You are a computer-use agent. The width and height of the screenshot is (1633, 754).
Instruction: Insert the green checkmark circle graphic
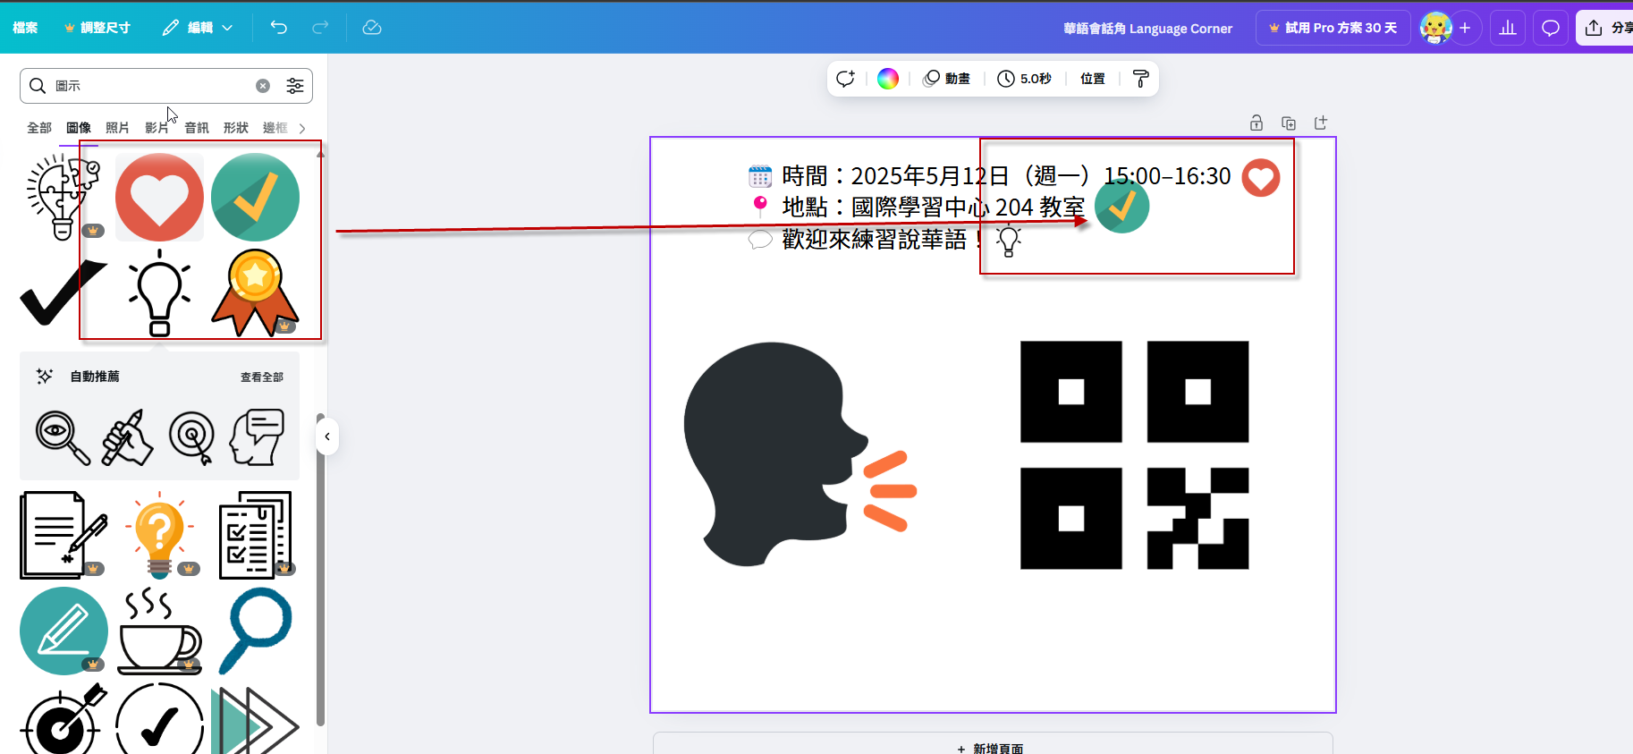[x=256, y=198]
